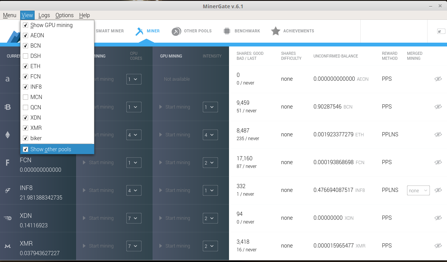Open FCN GPU intensity dropdown
This screenshot has width=447, height=262.
210,163
